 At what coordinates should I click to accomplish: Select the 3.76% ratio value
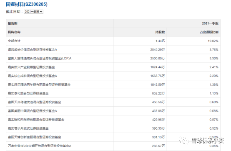pos(214,50)
